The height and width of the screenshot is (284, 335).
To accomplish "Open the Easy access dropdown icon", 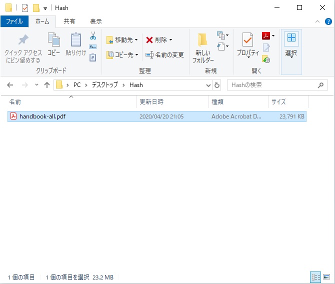I will (x=223, y=46).
